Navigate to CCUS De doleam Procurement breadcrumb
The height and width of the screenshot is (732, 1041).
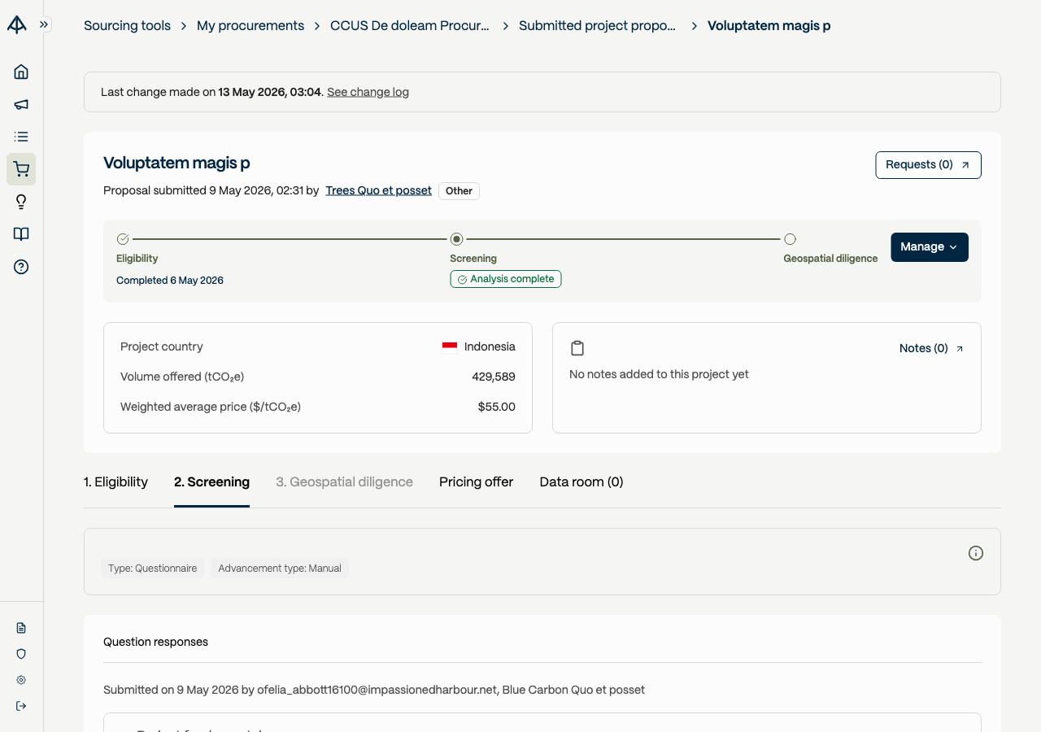410,25
